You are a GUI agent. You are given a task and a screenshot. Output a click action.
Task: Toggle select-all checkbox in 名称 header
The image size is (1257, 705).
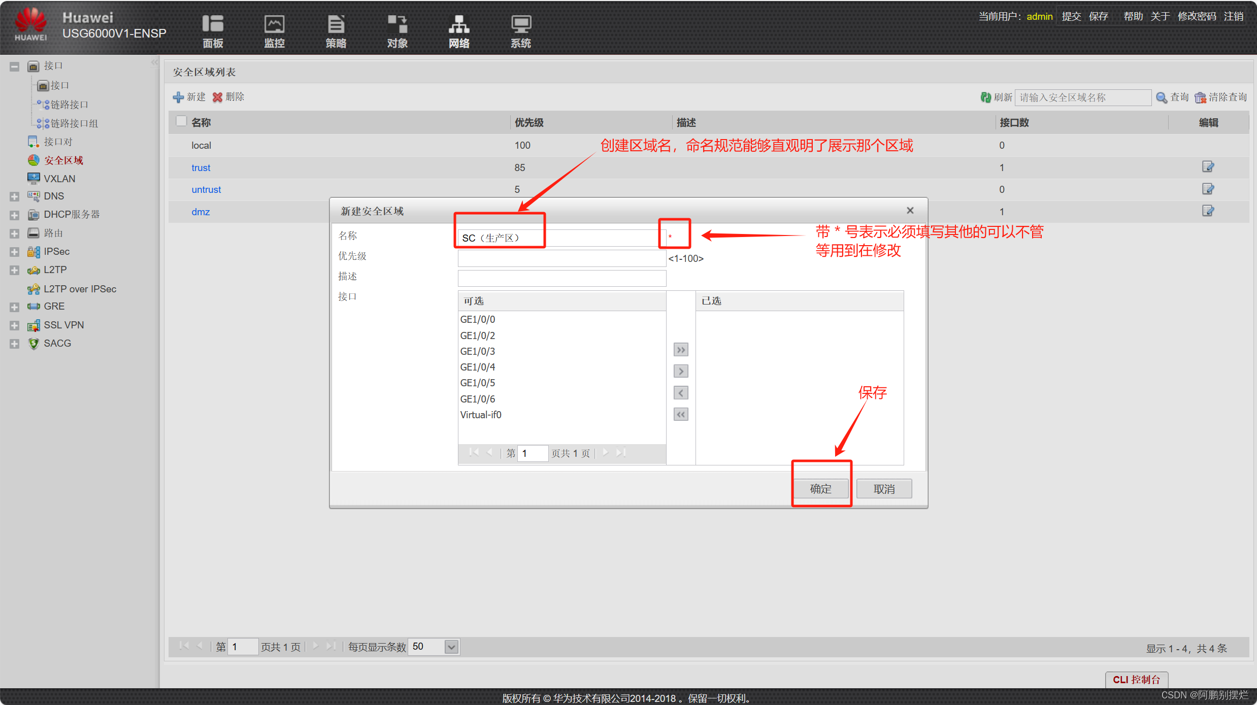[x=181, y=121]
